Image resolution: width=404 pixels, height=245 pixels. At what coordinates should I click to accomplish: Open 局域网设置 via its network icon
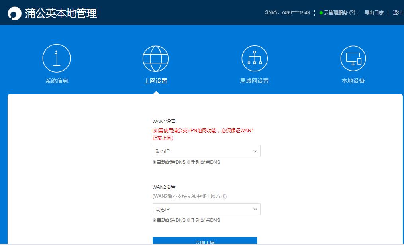tap(254, 57)
